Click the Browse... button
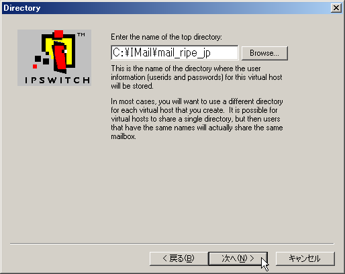 click(x=264, y=53)
